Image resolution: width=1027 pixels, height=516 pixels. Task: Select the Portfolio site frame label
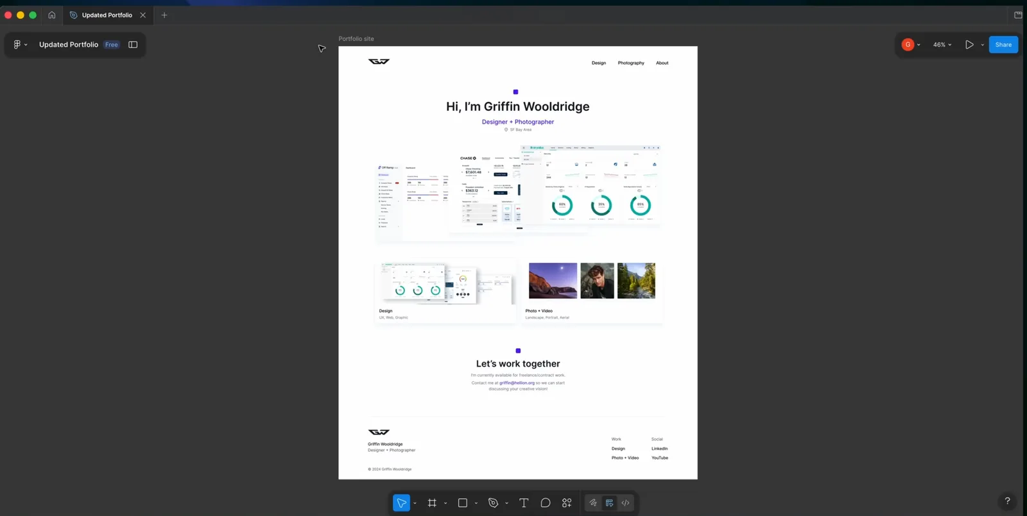click(356, 38)
